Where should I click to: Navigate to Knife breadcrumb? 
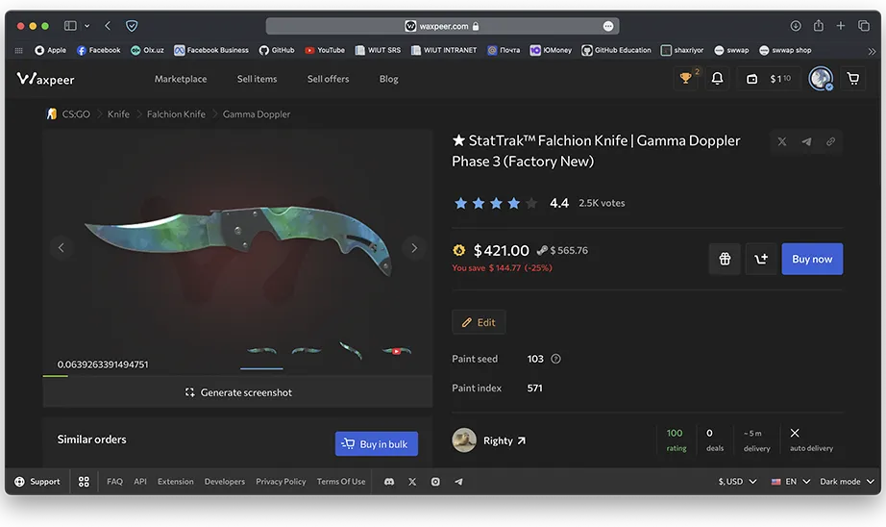pyautogui.click(x=118, y=114)
